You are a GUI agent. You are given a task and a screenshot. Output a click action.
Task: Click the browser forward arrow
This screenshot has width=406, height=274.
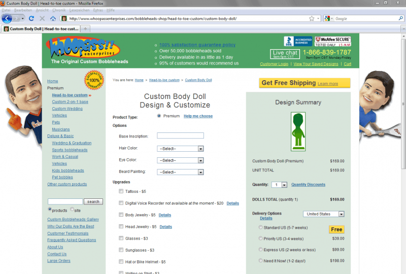click(x=16, y=19)
